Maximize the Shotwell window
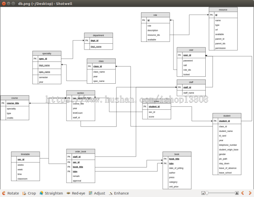This screenshot has width=254, height=197. pos(13,3)
